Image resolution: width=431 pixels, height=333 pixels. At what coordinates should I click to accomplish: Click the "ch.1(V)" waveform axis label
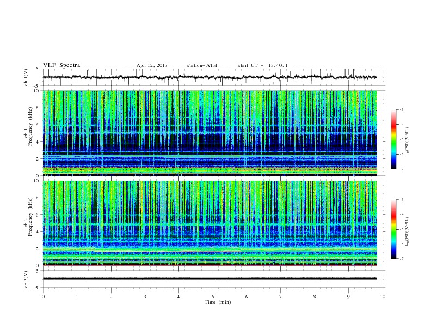click(26, 77)
